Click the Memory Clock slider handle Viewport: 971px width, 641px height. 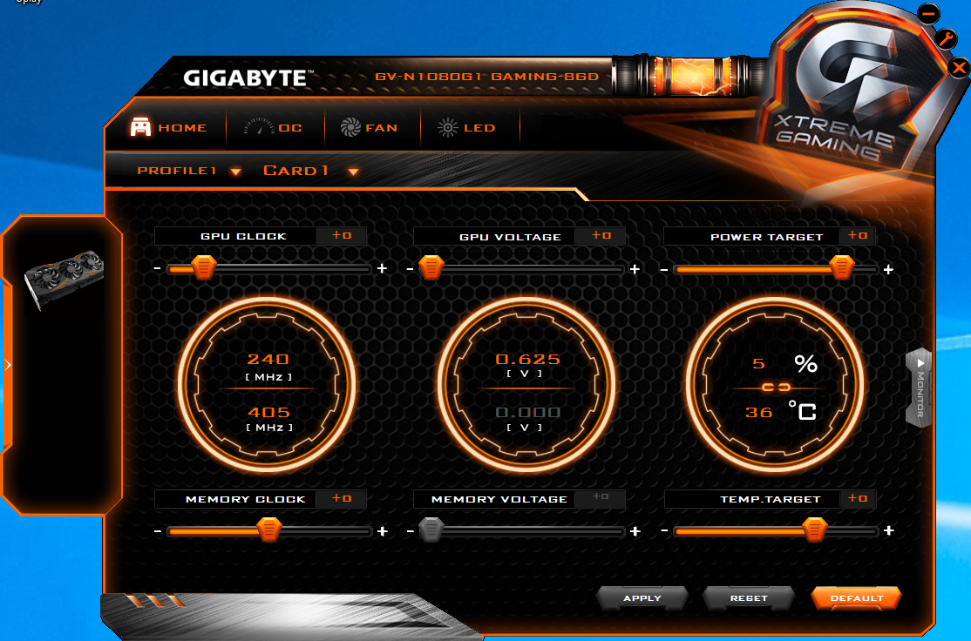(268, 530)
